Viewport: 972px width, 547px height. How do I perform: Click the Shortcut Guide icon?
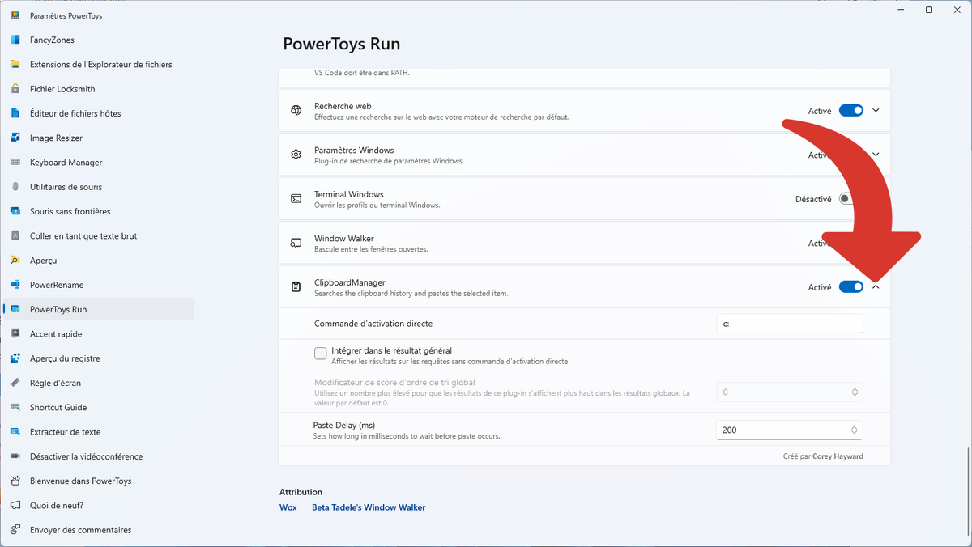click(x=15, y=407)
